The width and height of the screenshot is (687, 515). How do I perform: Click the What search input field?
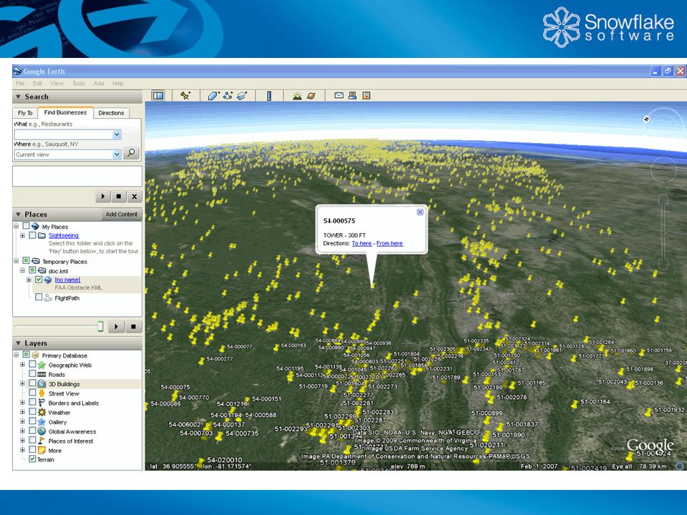[64, 134]
